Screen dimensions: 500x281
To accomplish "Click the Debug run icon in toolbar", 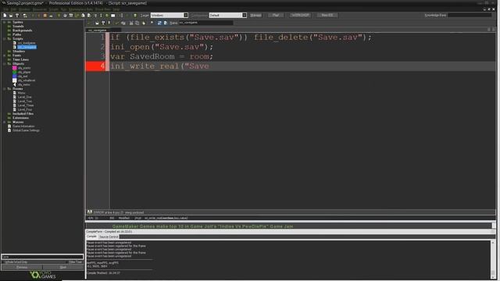I will pos(38,16).
